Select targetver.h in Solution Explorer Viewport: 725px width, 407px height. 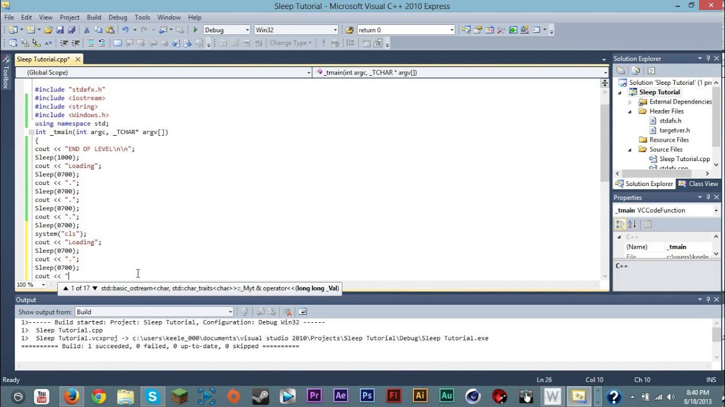[674, 131]
